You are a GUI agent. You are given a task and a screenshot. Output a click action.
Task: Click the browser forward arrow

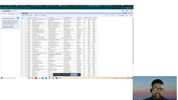click(4, 8)
